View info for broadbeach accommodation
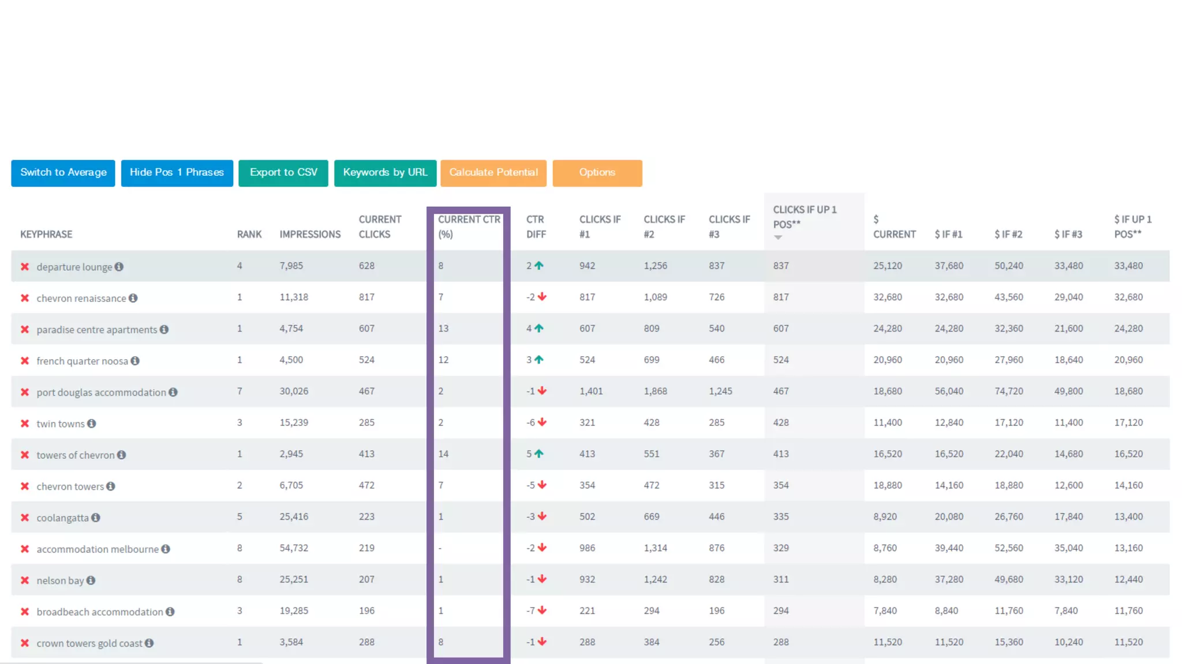 170,612
